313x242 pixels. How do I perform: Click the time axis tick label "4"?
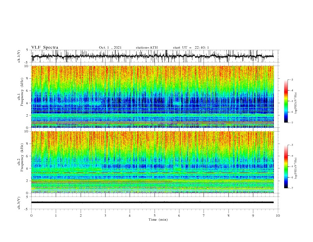click(x=130, y=216)
